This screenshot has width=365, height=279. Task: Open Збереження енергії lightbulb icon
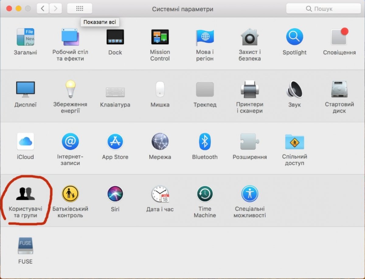coord(70,89)
